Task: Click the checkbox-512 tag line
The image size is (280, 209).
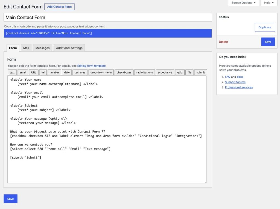Action: coord(106,136)
